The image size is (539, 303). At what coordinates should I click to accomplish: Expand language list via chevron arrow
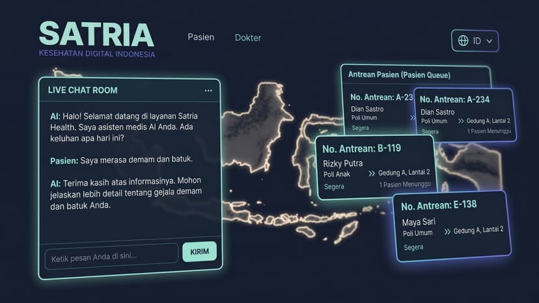489,41
